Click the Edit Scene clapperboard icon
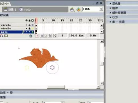This screenshot has height=103, width=138. [x=72, y=10]
